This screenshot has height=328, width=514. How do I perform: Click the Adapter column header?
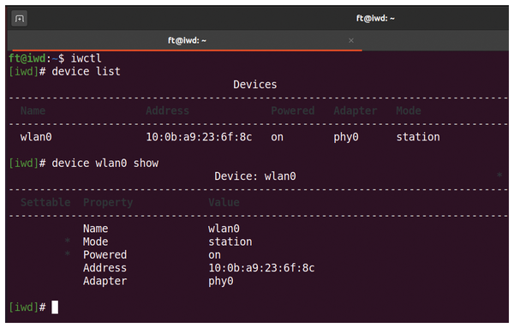pyautogui.click(x=356, y=110)
